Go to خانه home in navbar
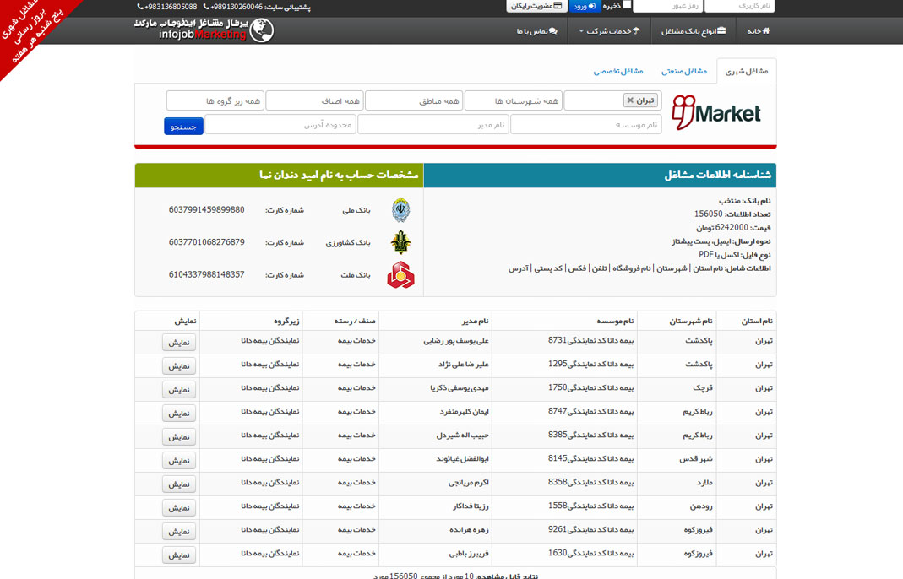 [758, 31]
